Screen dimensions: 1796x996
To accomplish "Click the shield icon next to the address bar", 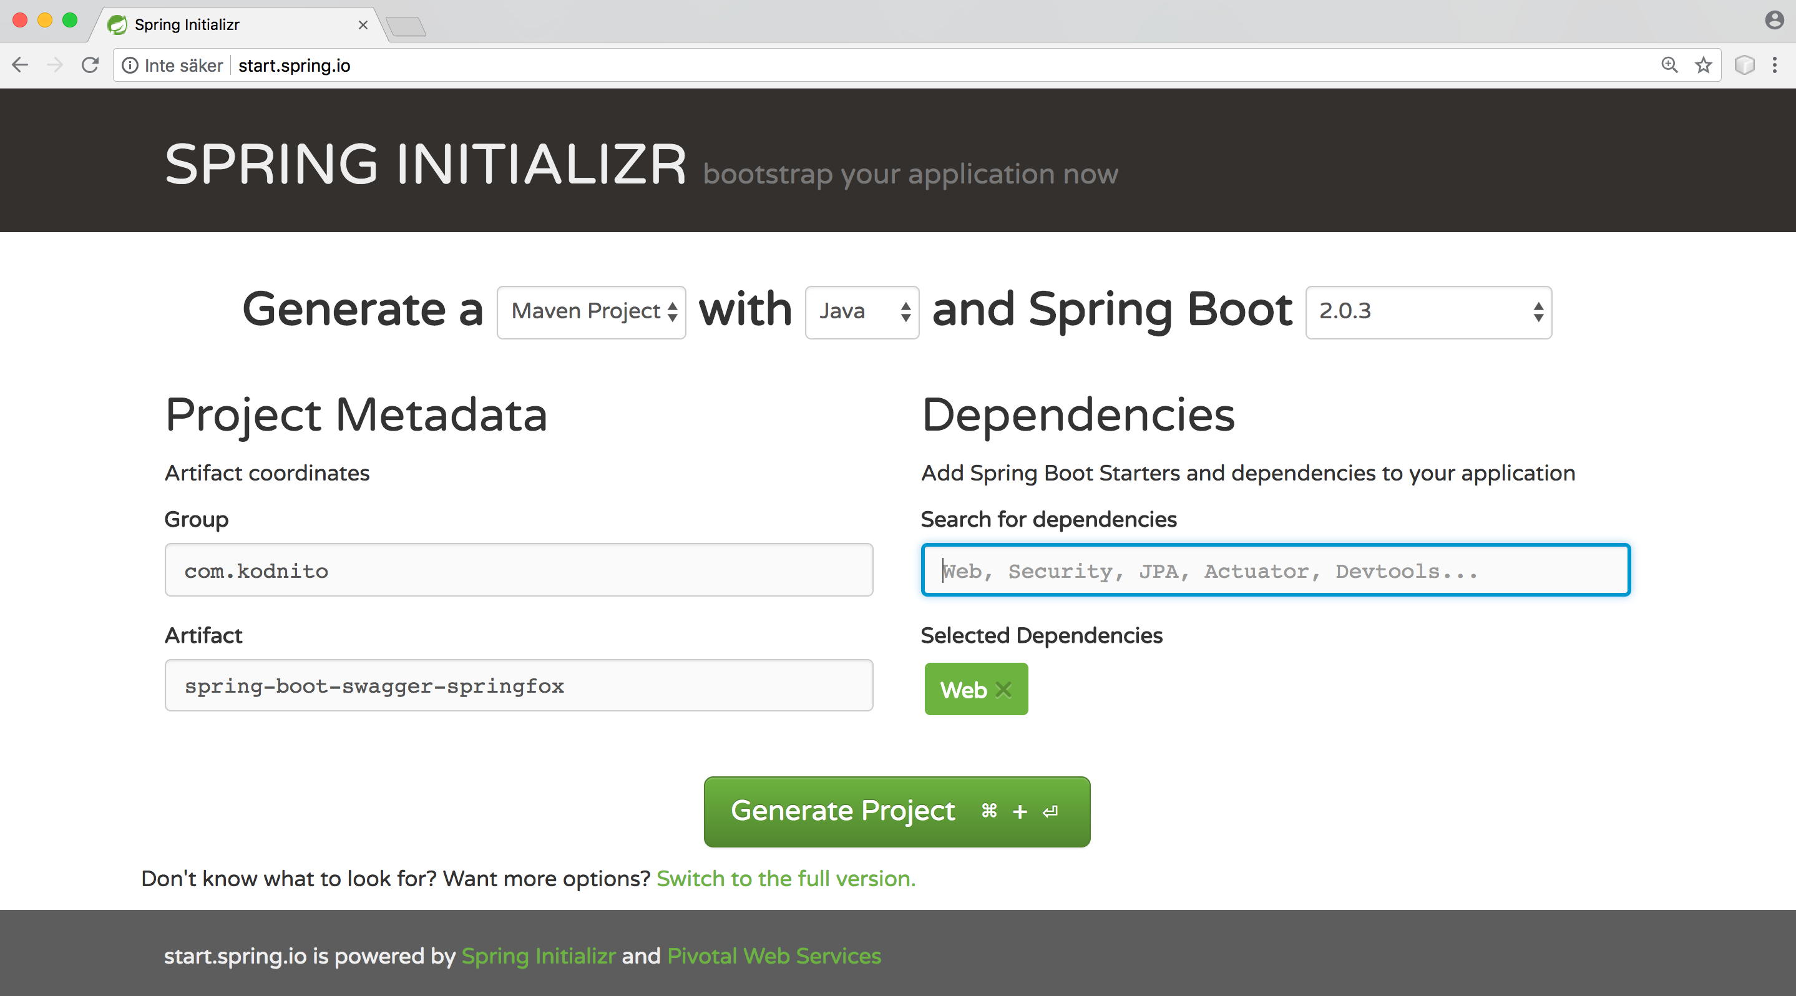I will (x=1744, y=65).
